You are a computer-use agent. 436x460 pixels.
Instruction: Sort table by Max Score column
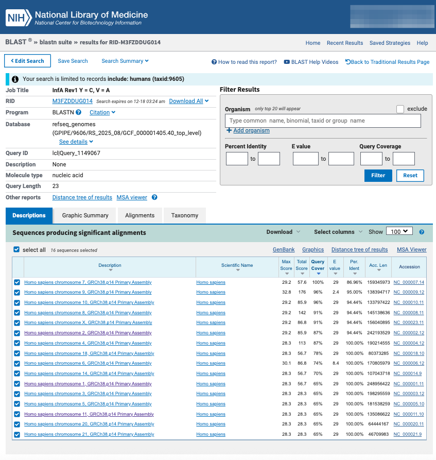coord(286,267)
